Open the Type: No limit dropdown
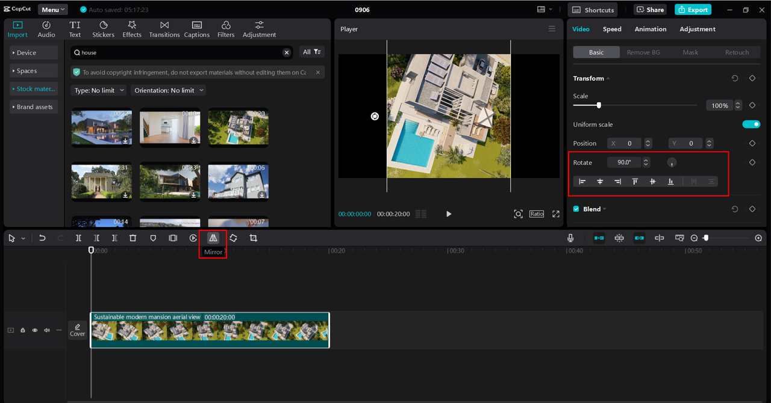 click(99, 90)
